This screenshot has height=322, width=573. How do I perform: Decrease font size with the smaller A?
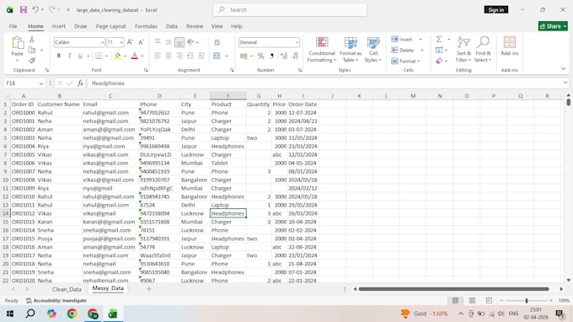pyautogui.click(x=141, y=42)
